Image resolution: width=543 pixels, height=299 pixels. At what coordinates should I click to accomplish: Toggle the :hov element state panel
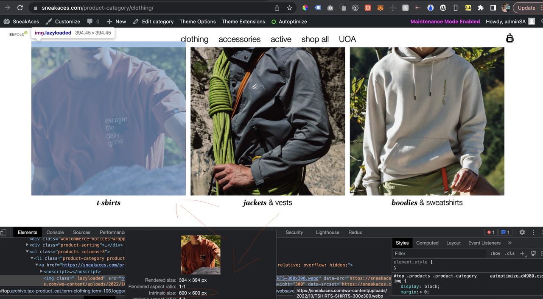[495, 253]
